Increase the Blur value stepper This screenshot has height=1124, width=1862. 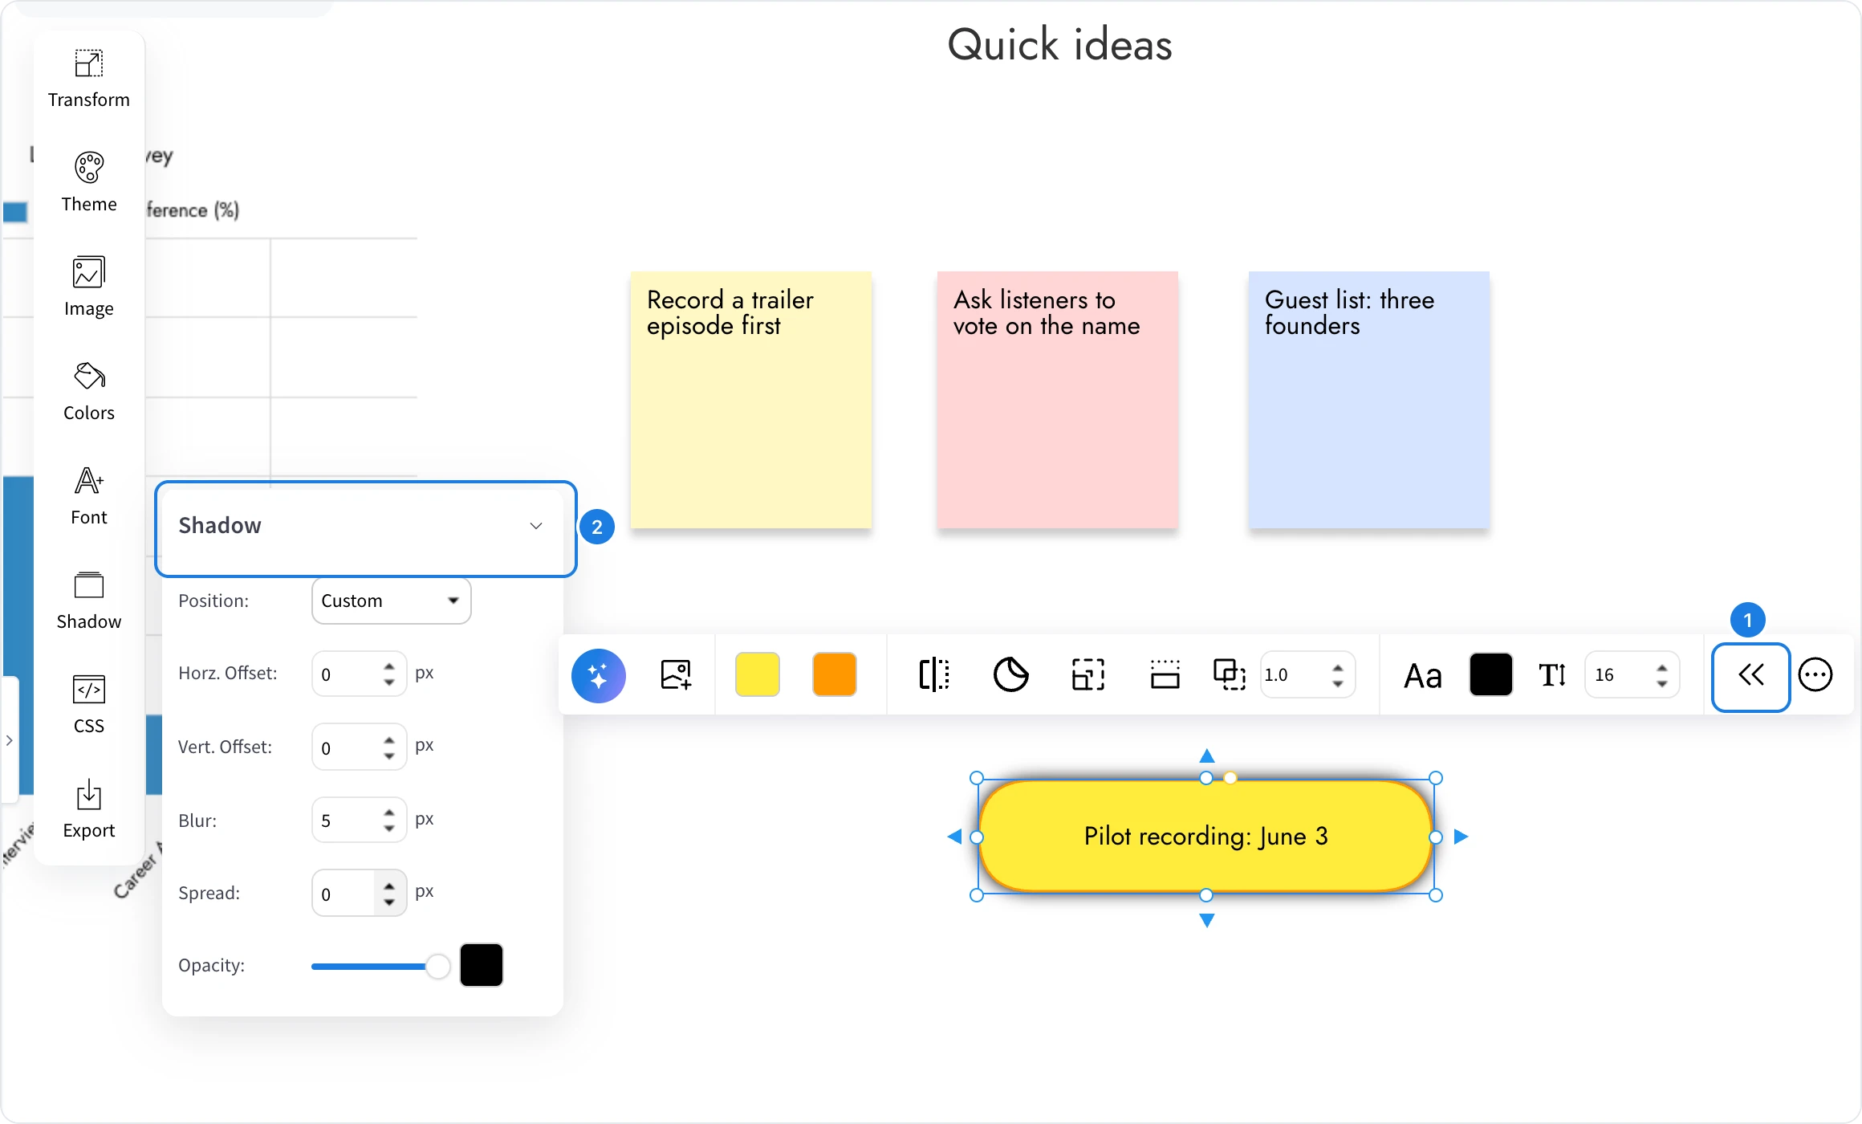coord(389,812)
